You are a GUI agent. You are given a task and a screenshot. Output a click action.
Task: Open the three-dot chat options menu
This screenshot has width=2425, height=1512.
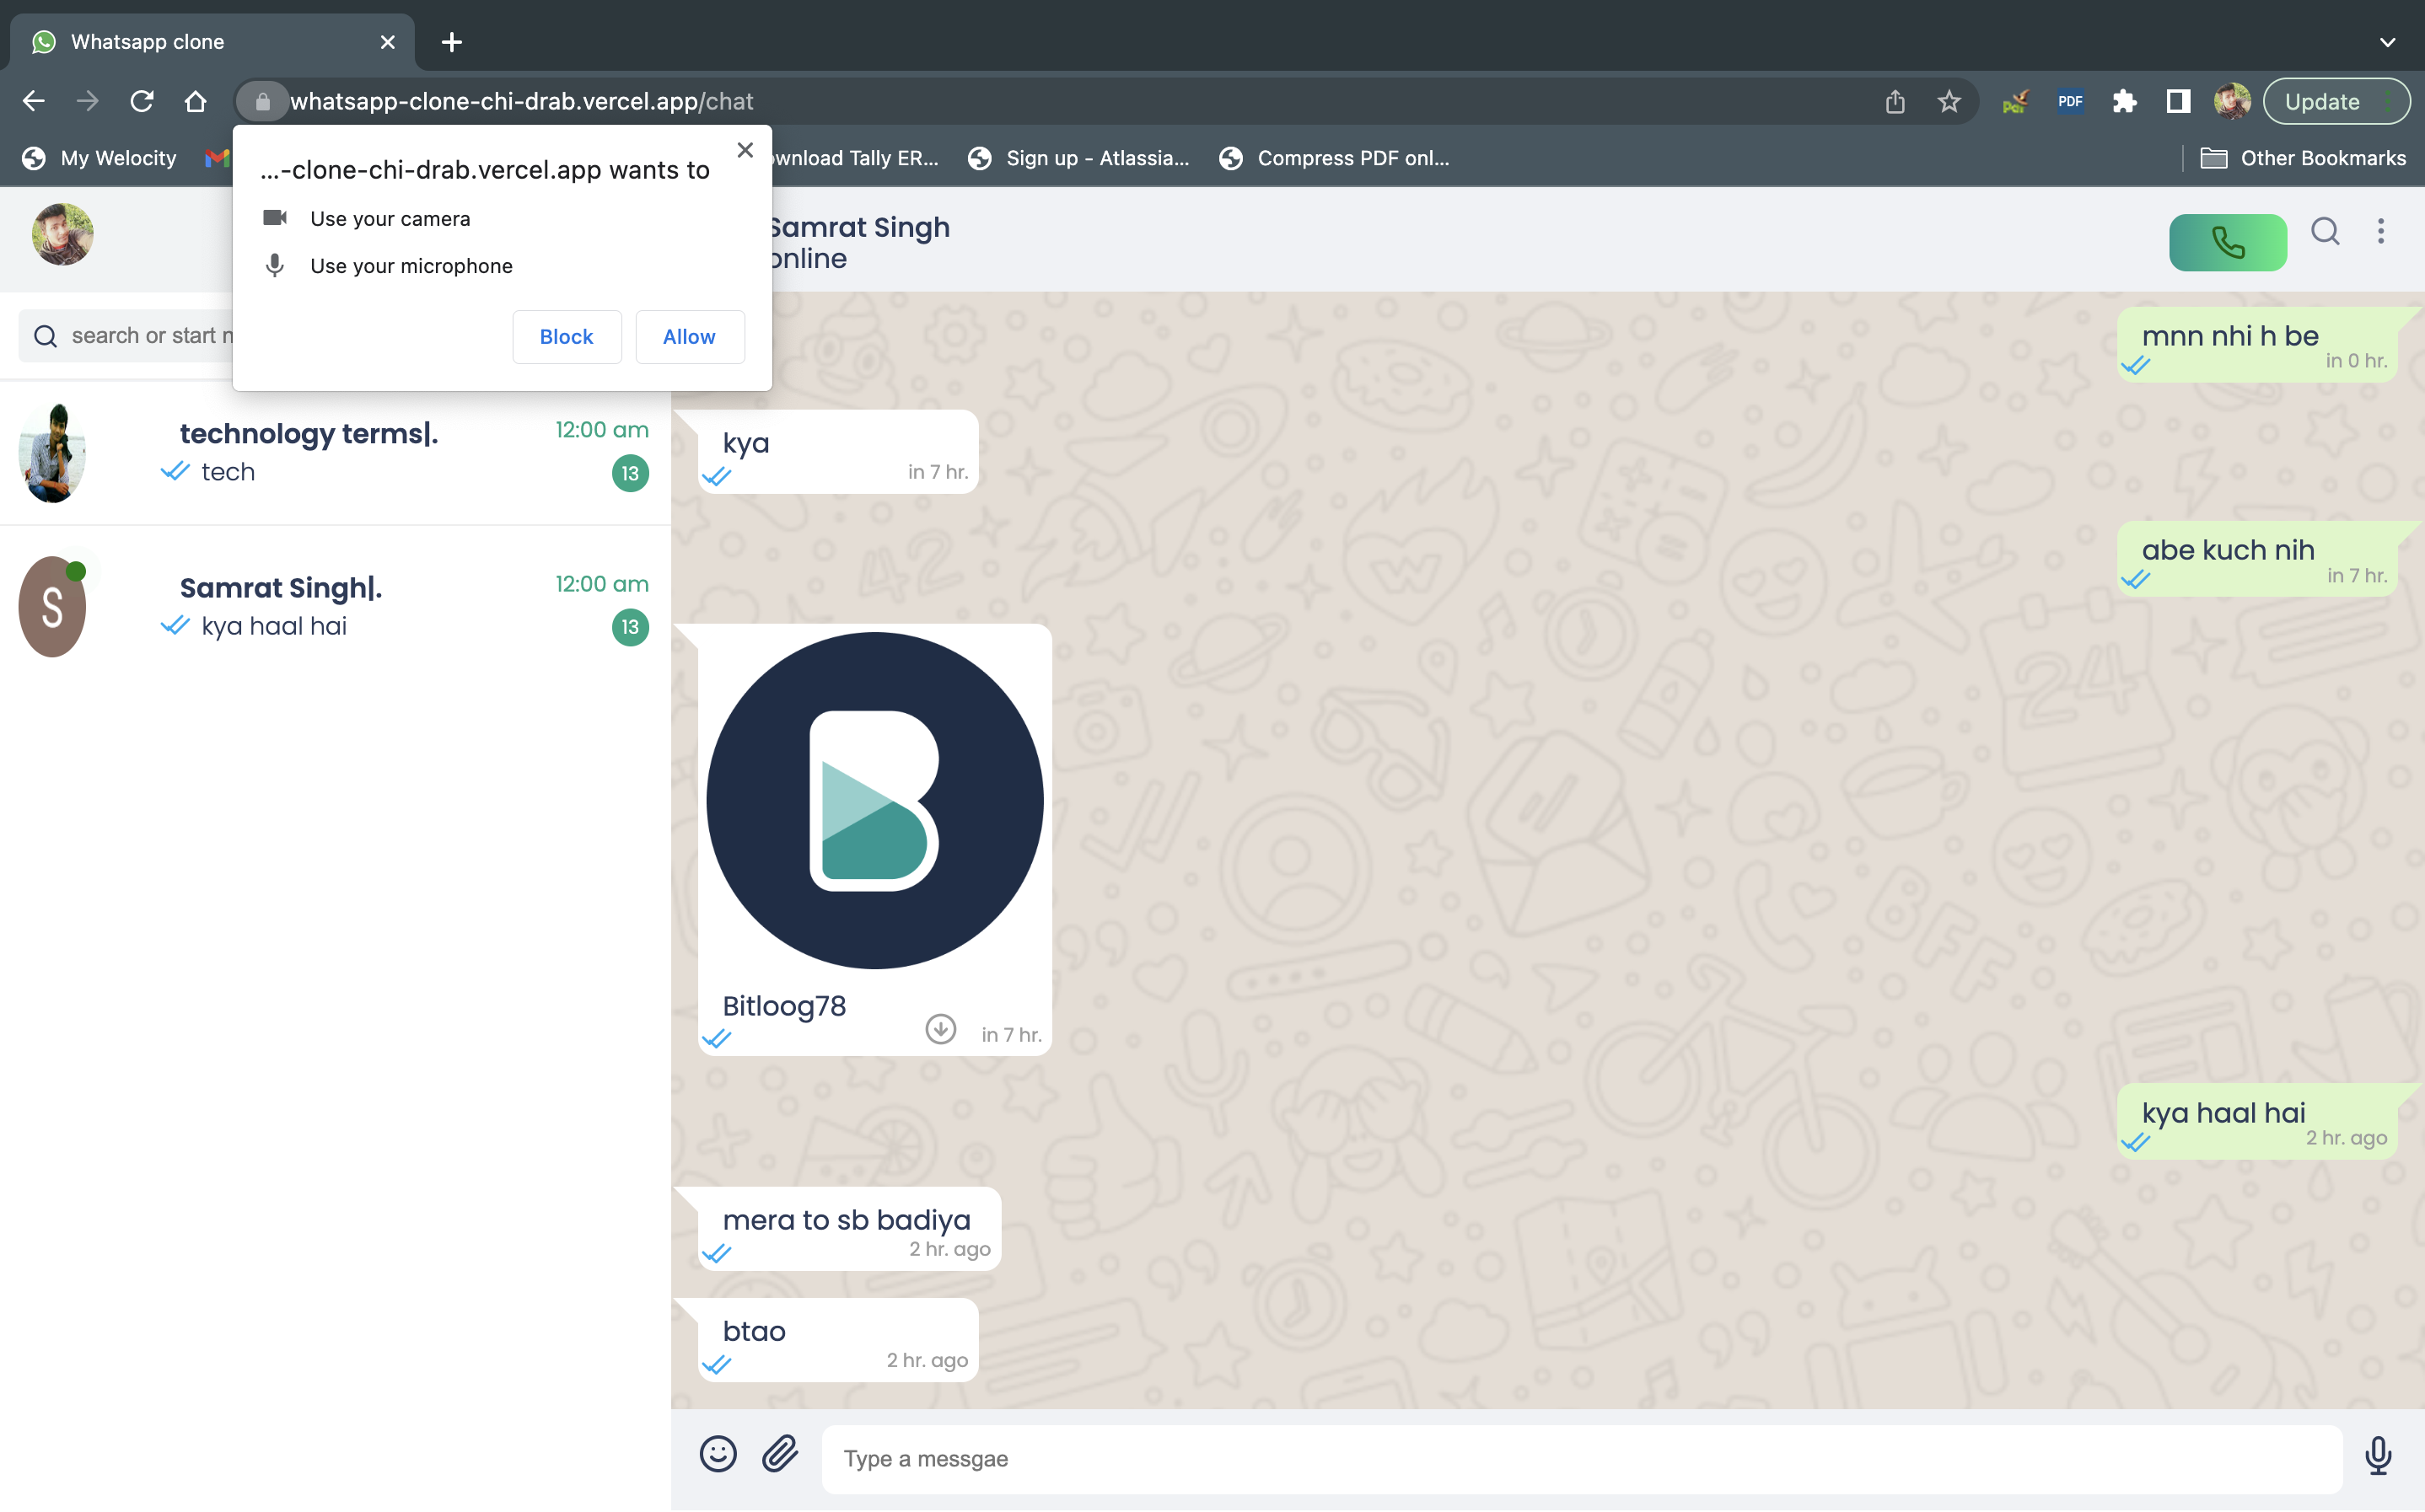2380,232
